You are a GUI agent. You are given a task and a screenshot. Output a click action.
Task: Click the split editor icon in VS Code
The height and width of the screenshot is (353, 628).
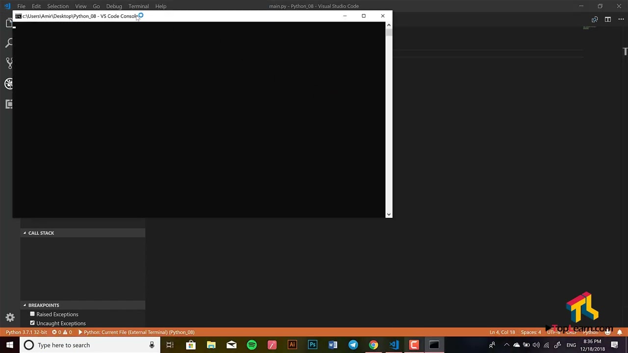point(608,20)
